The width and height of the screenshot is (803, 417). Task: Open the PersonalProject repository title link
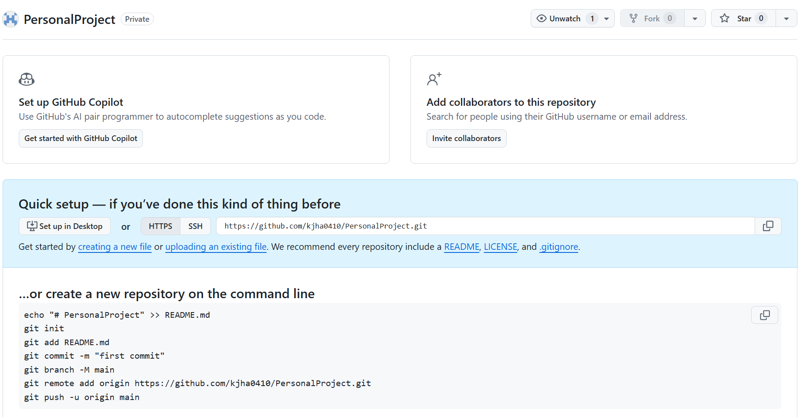[69, 19]
